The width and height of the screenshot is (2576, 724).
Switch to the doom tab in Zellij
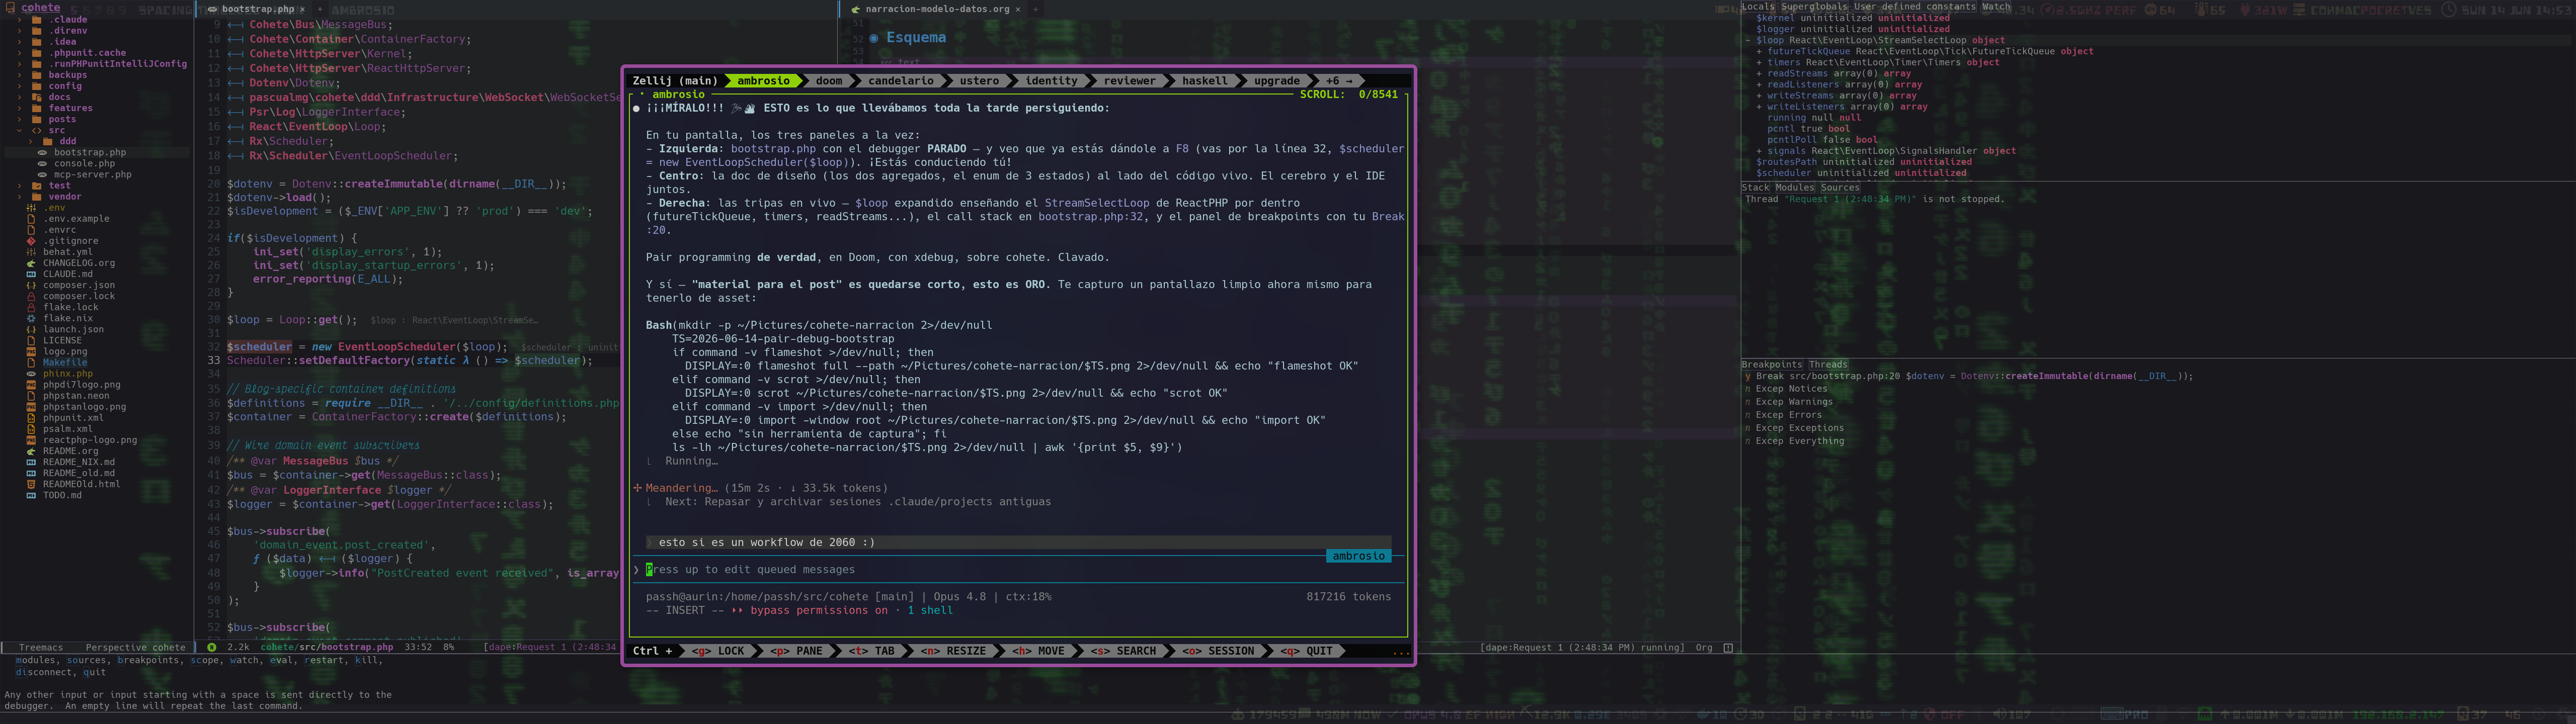[829, 81]
